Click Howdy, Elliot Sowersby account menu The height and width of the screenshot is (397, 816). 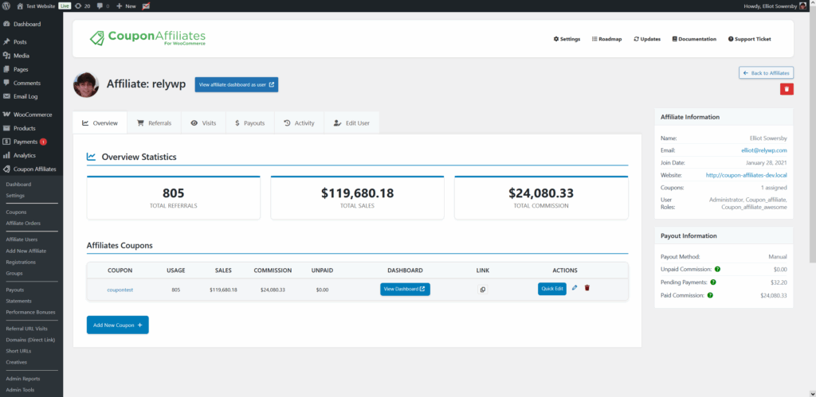click(775, 6)
